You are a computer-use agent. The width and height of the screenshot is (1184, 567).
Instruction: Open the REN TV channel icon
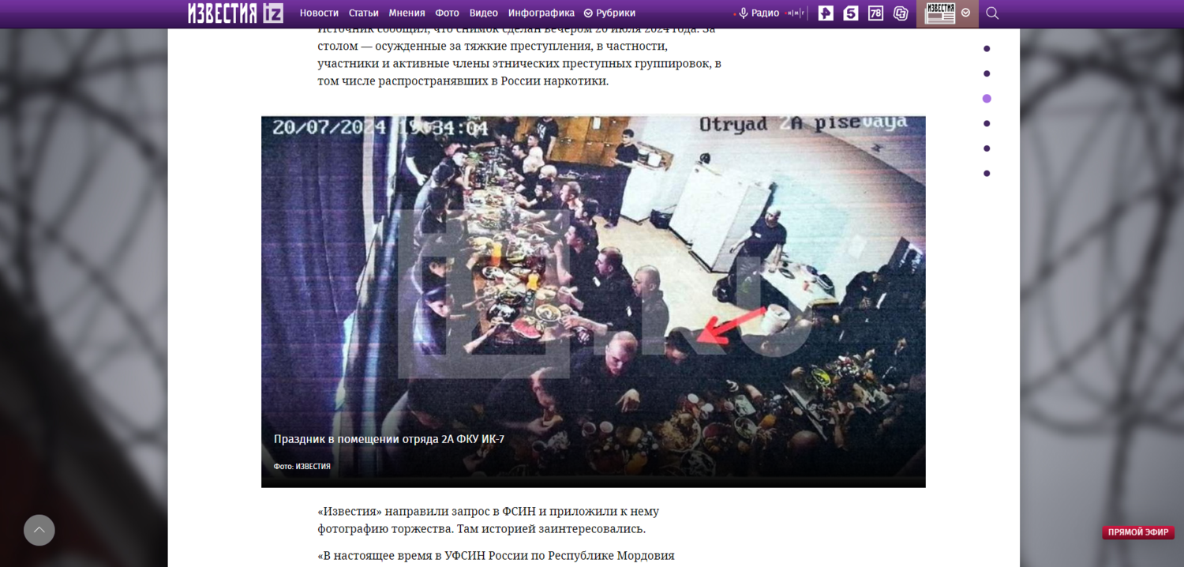pyautogui.click(x=826, y=13)
